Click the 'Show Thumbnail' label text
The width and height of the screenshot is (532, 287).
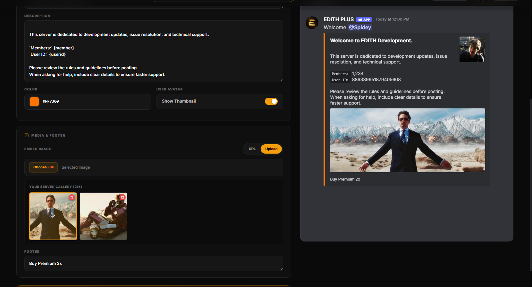(179, 101)
